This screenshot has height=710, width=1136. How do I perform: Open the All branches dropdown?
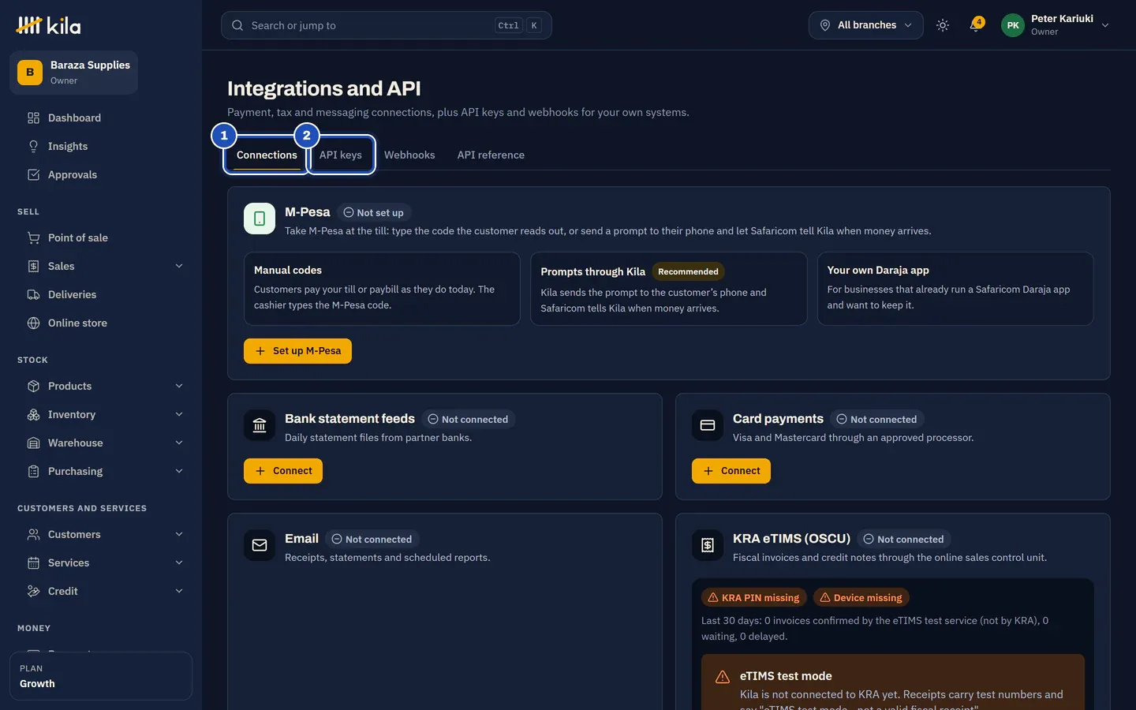(x=865, y=25)
